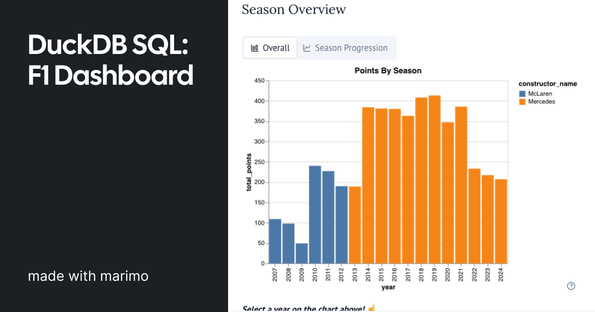Click the McLaren legend label
The height and width of the screenshot is (312, 595).
(539, 94)
